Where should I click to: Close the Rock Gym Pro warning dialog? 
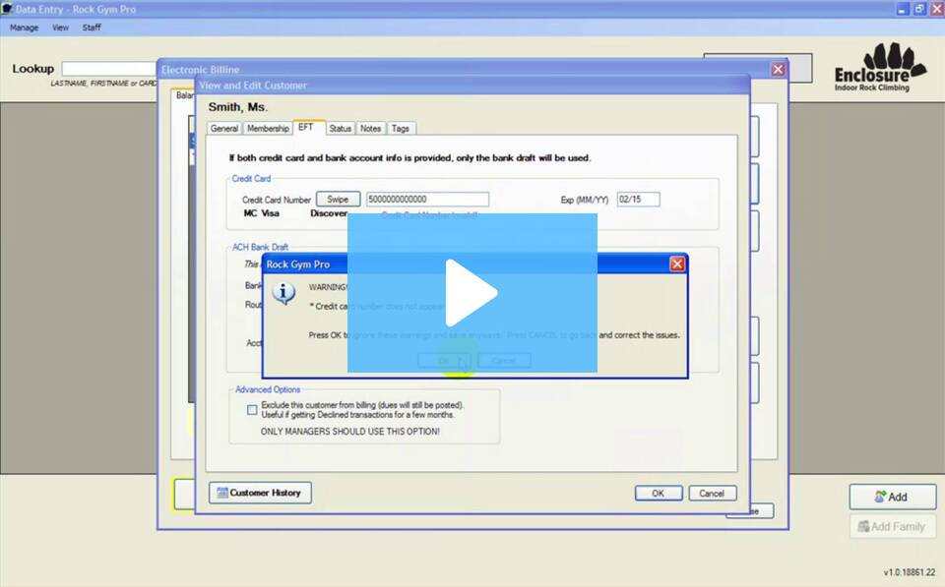pos(677,264)
